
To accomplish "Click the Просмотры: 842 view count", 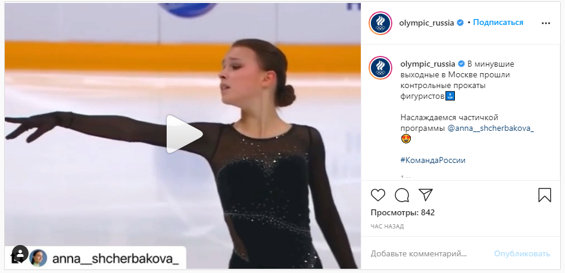I will tap(402, 213).
